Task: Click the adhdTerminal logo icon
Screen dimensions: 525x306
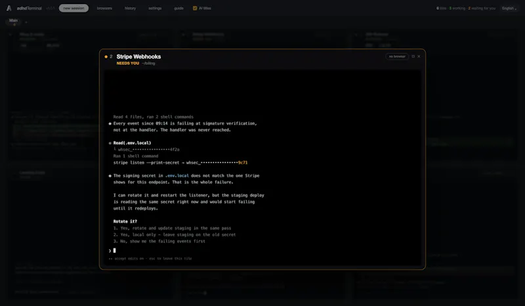Action: [x=9, y=8]
